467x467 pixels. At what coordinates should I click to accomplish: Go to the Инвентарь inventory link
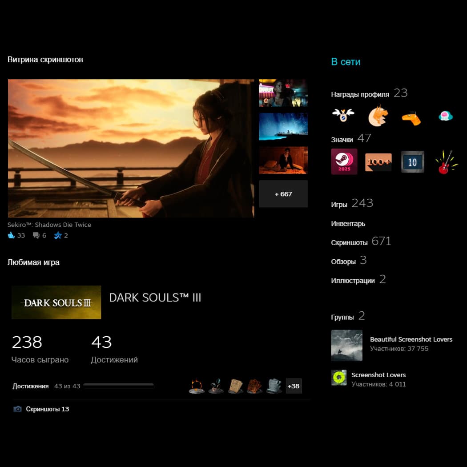coord(348,224)
